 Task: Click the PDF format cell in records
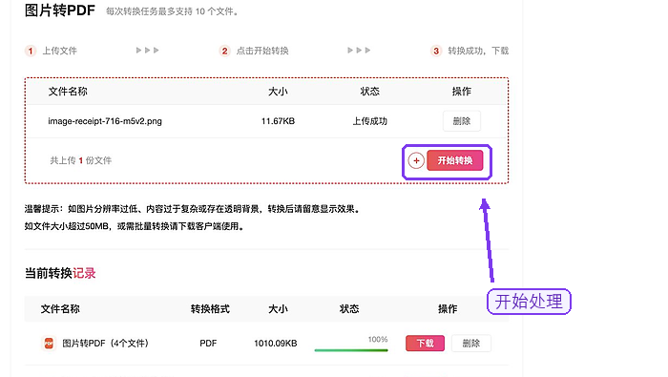[x=208, y=344]
